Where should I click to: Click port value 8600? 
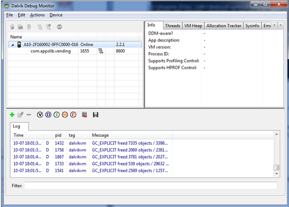(120, 51)
